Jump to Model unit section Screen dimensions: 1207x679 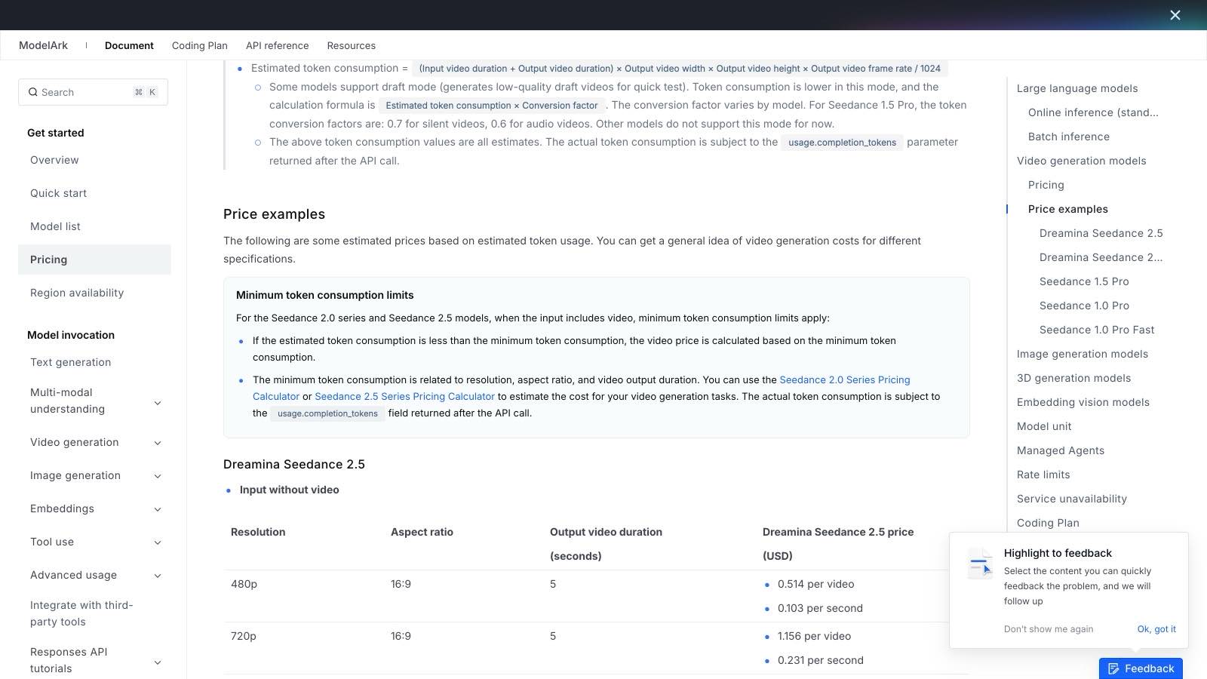coord(1044,426)
